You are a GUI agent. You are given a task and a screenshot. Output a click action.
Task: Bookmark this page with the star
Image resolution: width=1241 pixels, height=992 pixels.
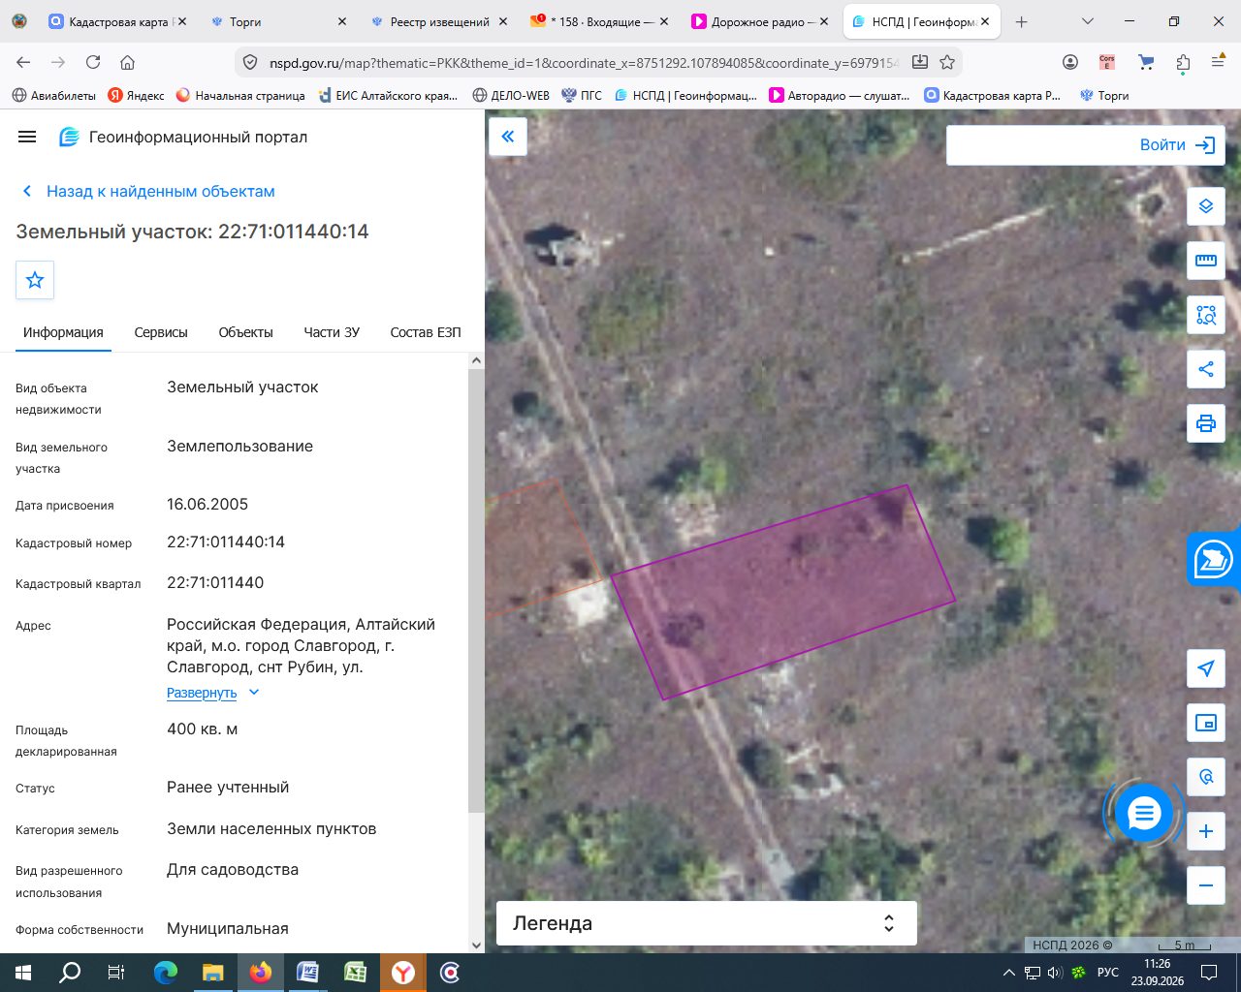click(x=947, y=62)
